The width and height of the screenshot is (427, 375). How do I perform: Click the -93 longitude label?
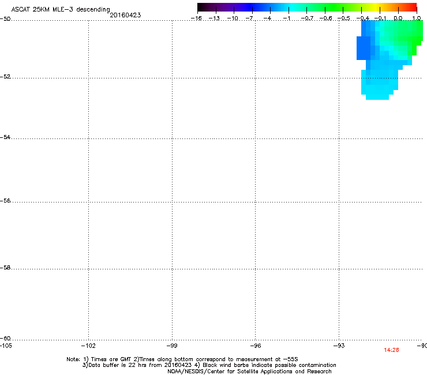(339, 346)
